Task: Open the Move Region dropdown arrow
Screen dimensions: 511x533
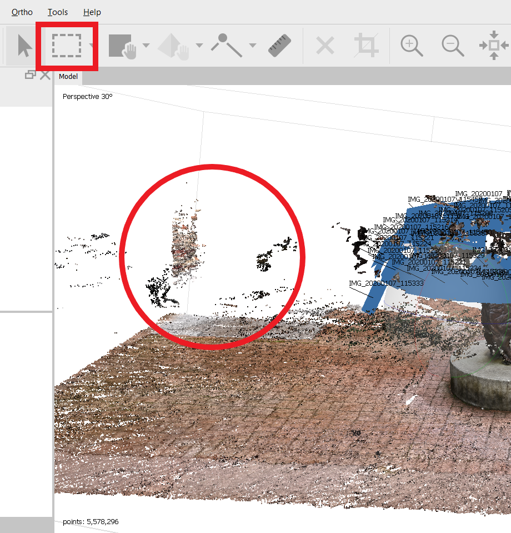Action: [146, 46]
